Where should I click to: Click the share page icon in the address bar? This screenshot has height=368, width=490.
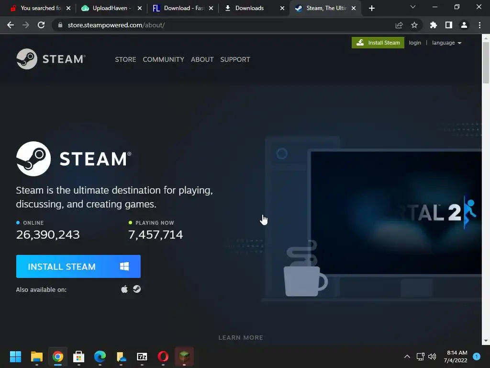[399, 25]
